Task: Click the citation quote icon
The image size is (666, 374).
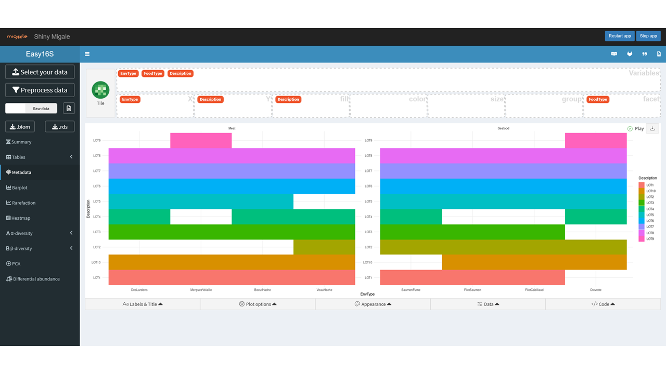Action: pyautogui.click(x=644, y=54)
